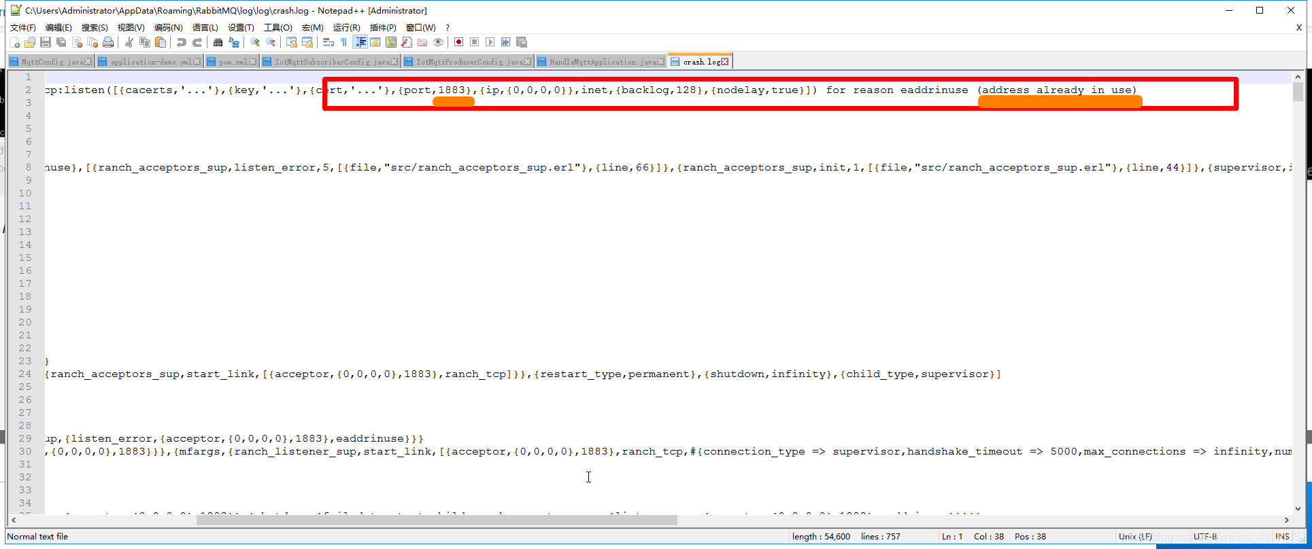Click the Cut scissors icon

[129, 42]
